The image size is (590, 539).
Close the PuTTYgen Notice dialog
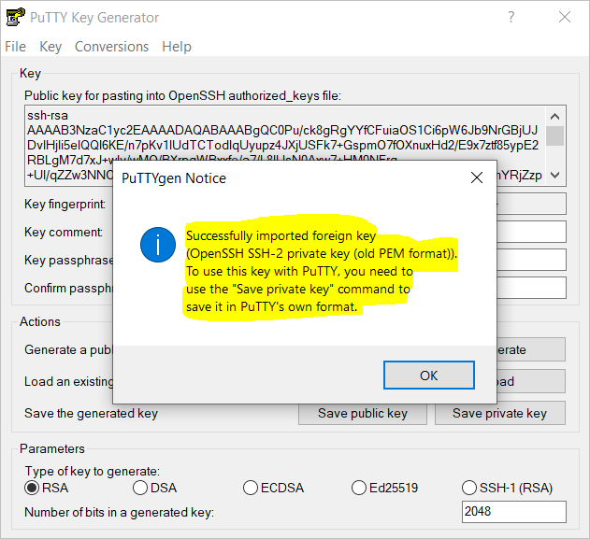point(477,177)
